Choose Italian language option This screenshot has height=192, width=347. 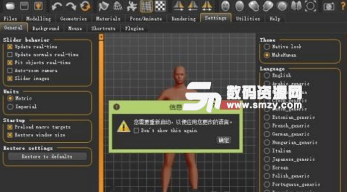(267, 151)
